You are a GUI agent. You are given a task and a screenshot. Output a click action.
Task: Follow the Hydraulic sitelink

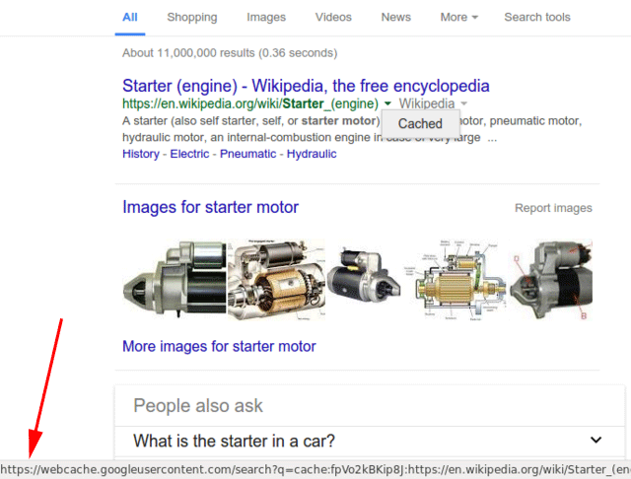pyautogui.click(x=312, y=154)
